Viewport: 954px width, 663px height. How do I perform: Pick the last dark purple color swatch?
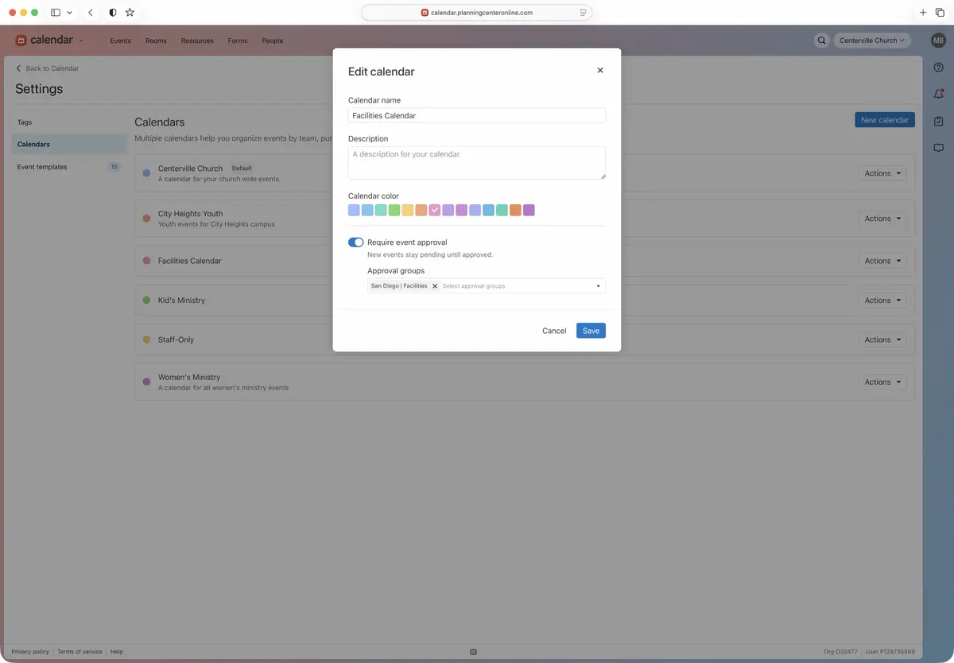click(529, 211)
